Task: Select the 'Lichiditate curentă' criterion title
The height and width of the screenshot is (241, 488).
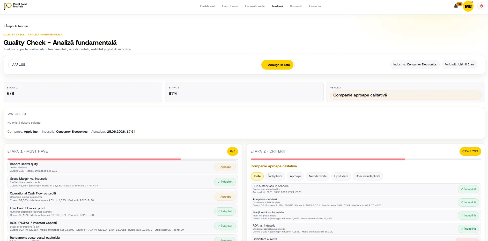Action: coord(265,239)
